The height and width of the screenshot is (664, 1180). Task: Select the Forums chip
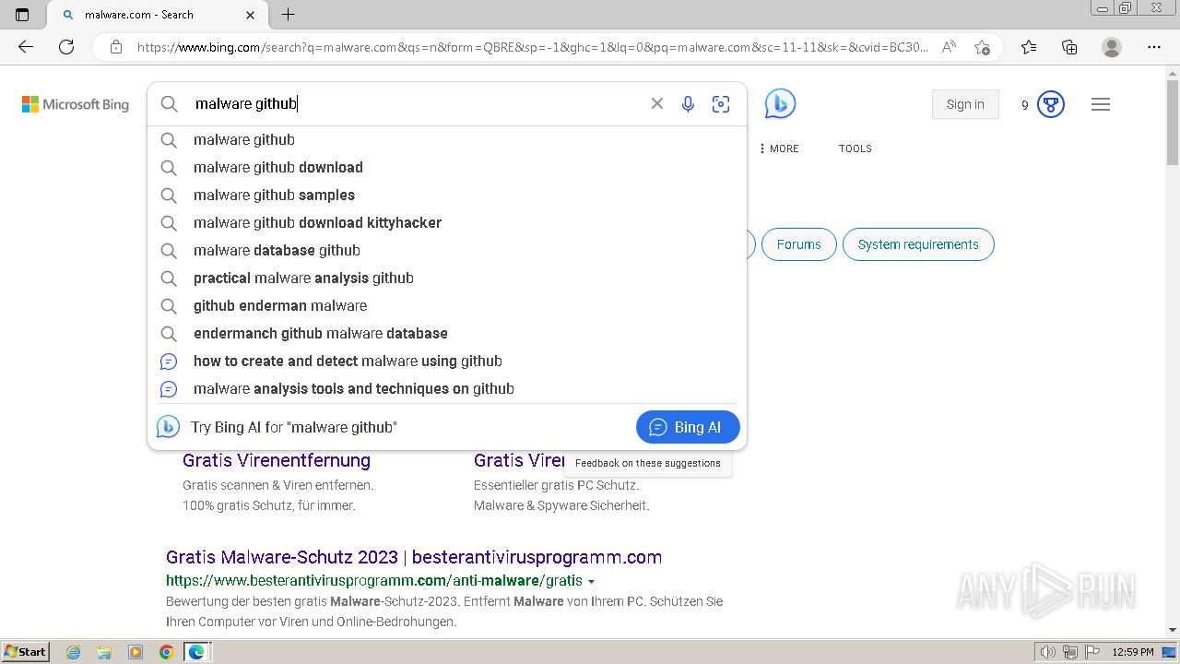(798, 244)
